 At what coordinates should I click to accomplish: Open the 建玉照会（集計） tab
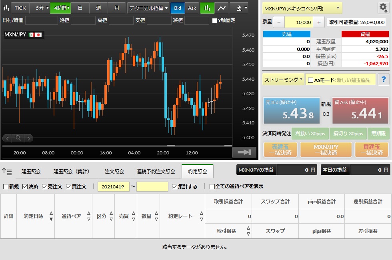point(72,172)
